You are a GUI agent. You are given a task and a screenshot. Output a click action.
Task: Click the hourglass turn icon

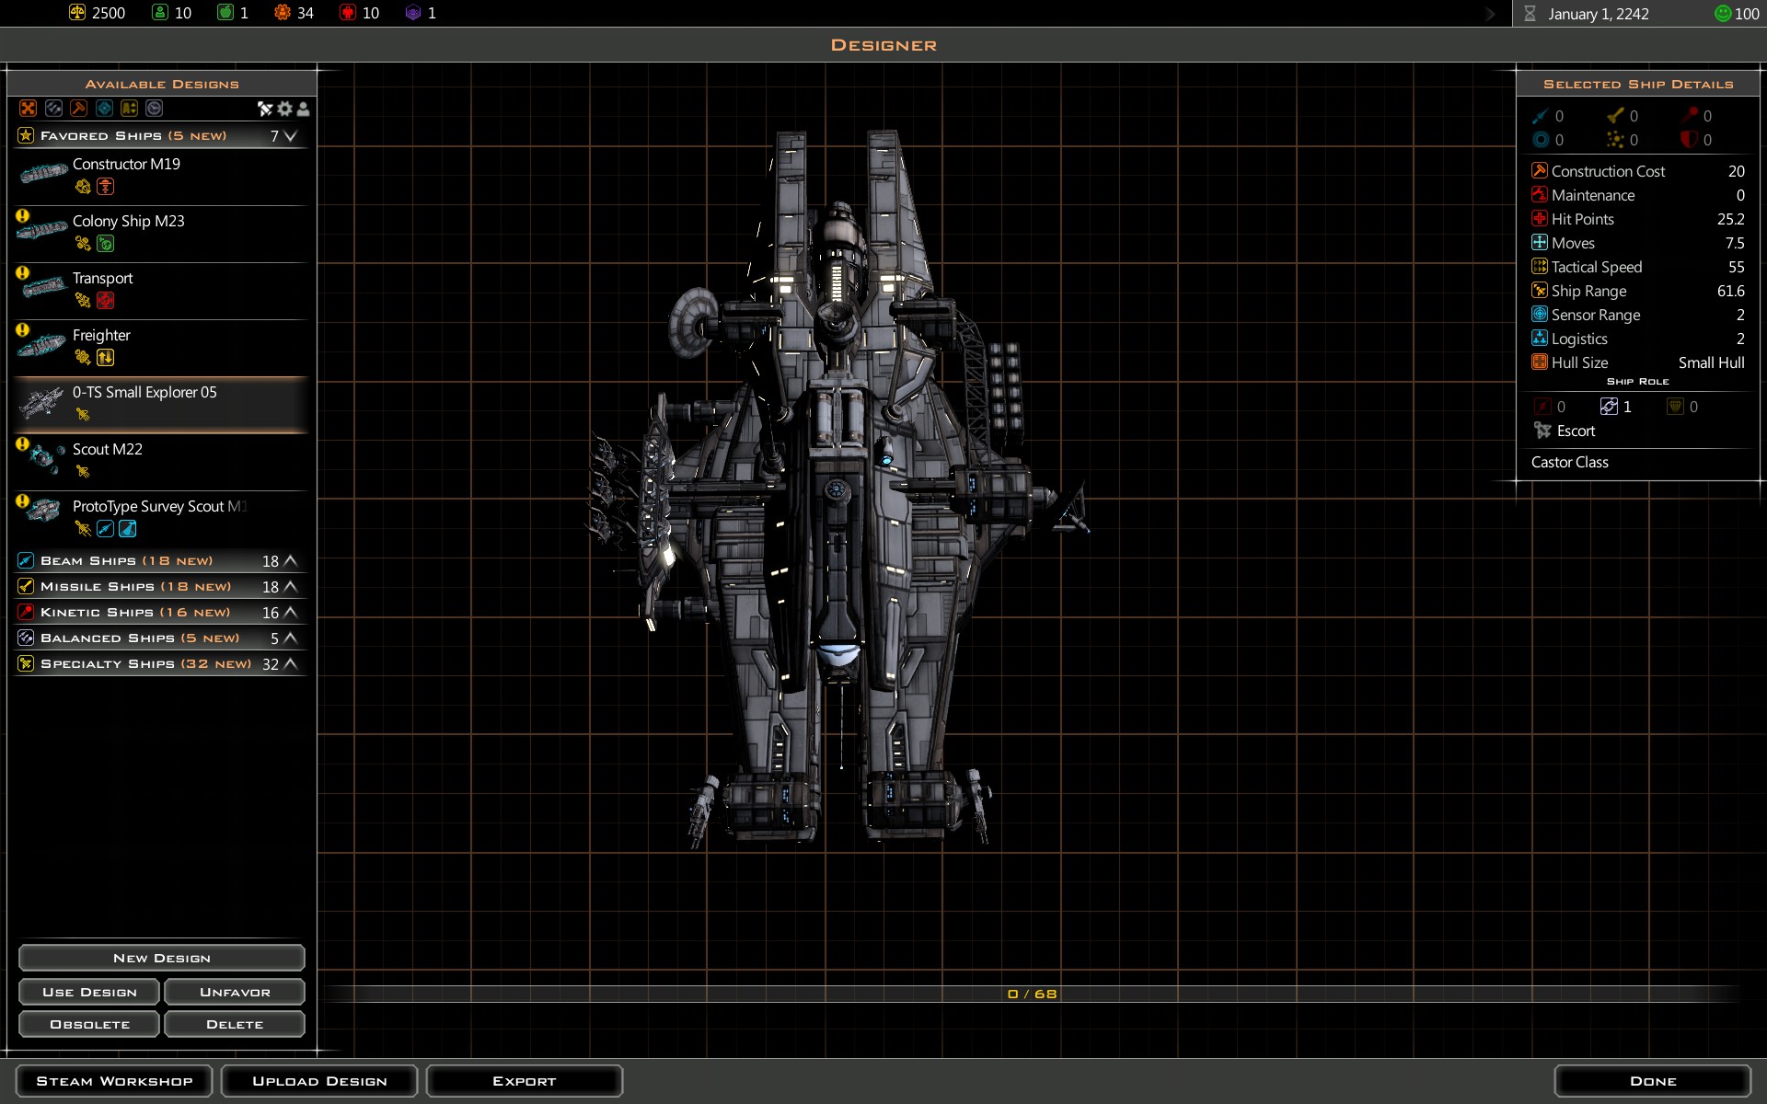click(1530, 14)
